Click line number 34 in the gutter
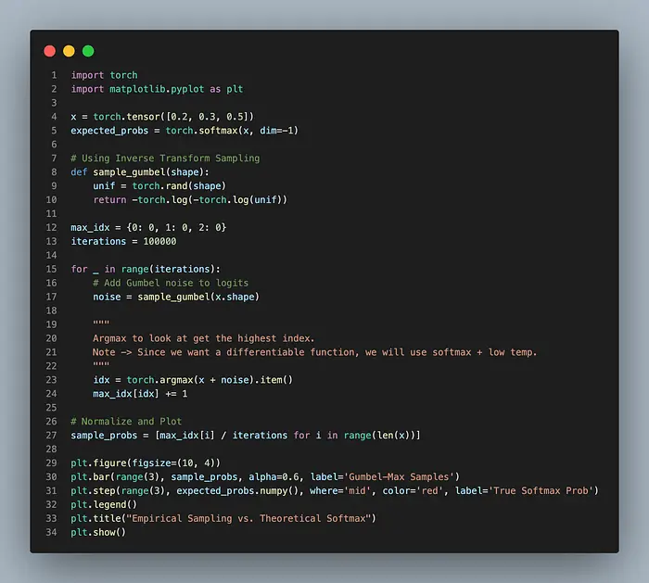Viewport: 649px width, 583px height. click(51, 532)
